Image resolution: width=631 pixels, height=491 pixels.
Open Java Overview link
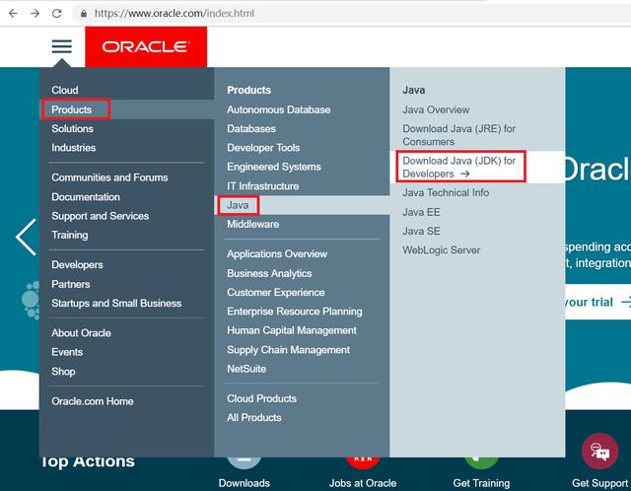(436, 109)
